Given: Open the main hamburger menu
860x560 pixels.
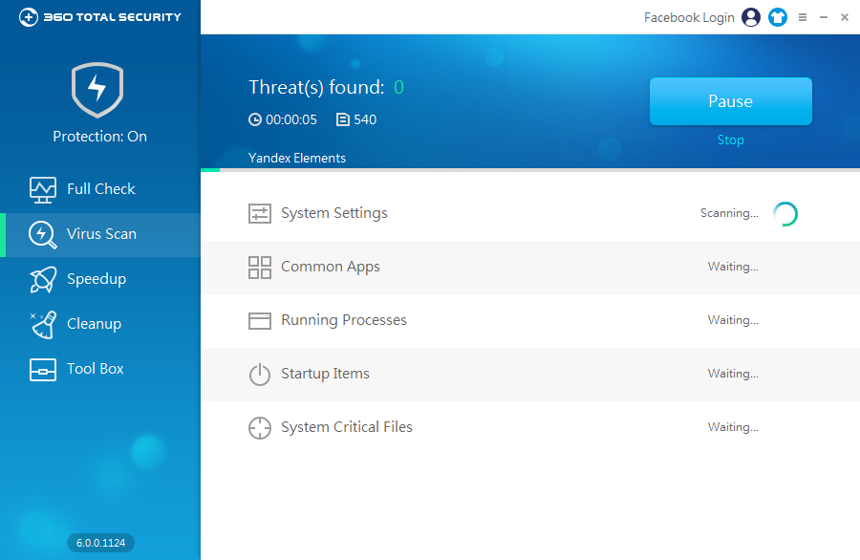Looking at the screenshot, I should pos(803,17).
